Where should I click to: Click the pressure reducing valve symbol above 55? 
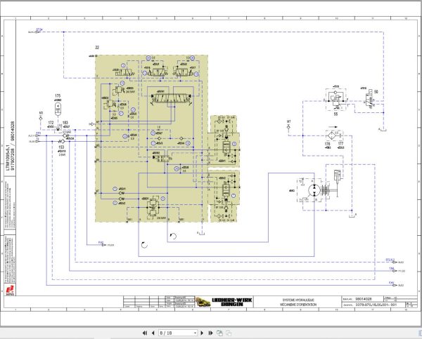[335, 100]
